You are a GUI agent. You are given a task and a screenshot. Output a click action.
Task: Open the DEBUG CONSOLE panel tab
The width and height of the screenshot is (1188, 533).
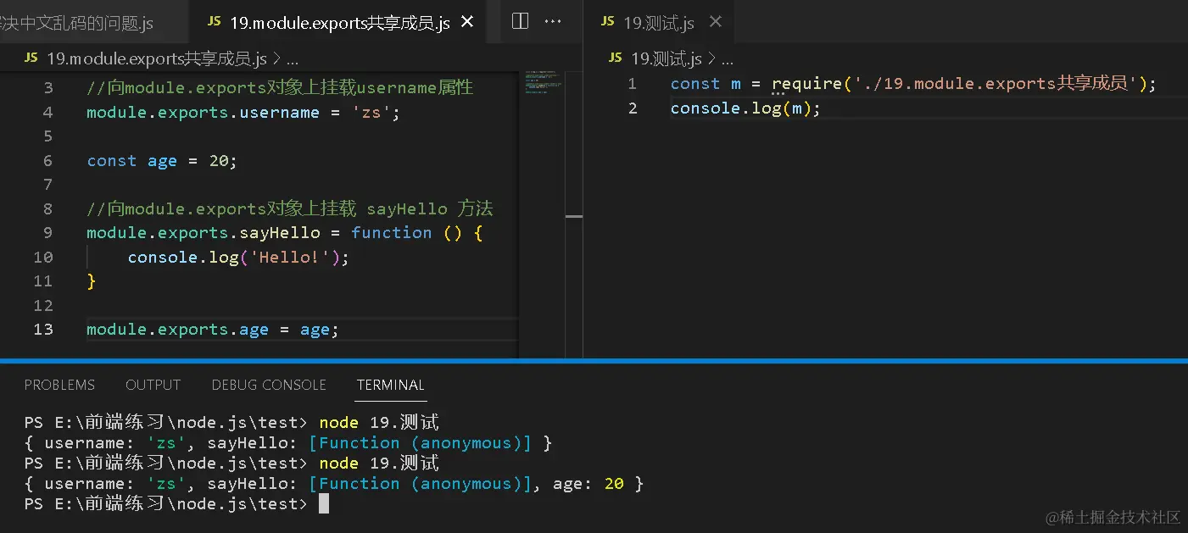point(269,385)
